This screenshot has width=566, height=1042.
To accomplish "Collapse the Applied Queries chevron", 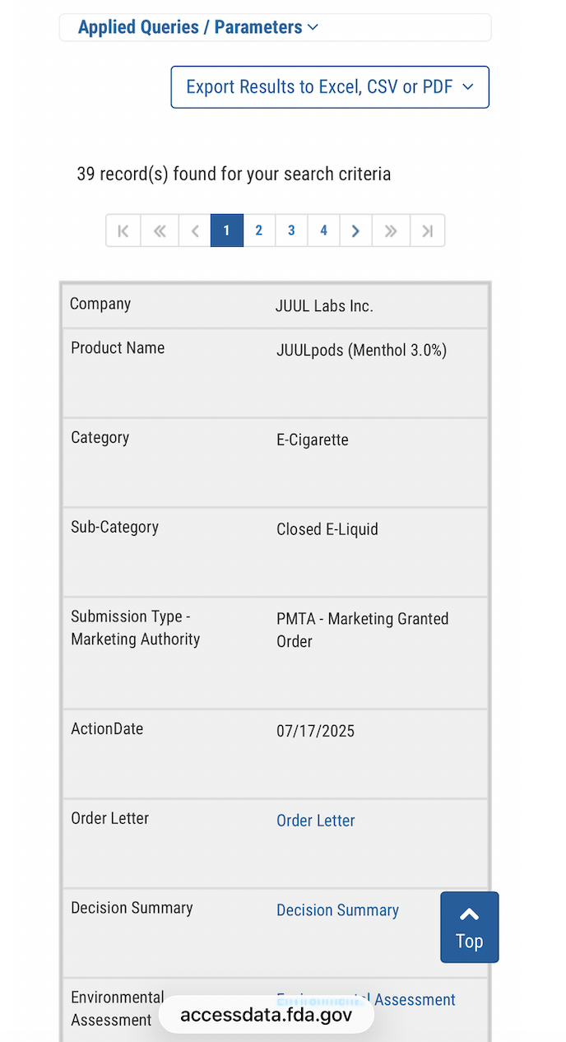I will click(313, 27).
